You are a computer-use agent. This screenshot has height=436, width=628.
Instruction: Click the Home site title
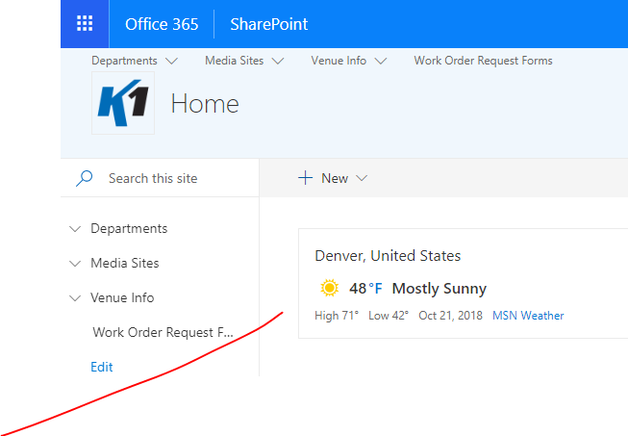(x=205, y=104)
